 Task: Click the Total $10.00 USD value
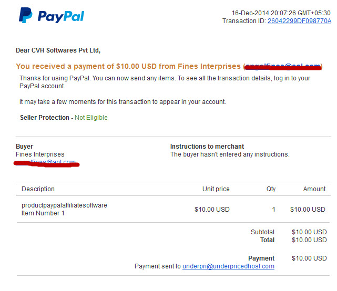pyautogui.click(x=309, y=240)
